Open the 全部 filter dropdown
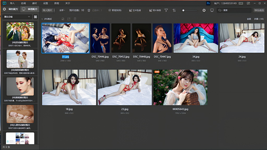 click(x=62, y=10)
